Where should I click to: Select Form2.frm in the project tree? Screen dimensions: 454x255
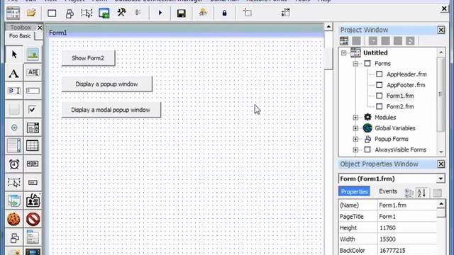400,106
